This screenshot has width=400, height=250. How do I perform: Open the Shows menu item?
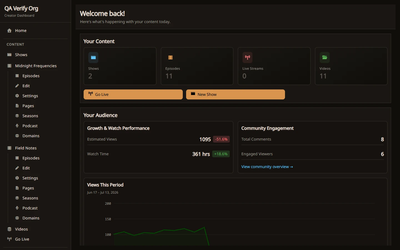click(x=36, y=55)
